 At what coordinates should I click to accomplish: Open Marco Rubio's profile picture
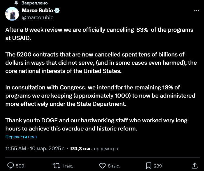[11, 14]
